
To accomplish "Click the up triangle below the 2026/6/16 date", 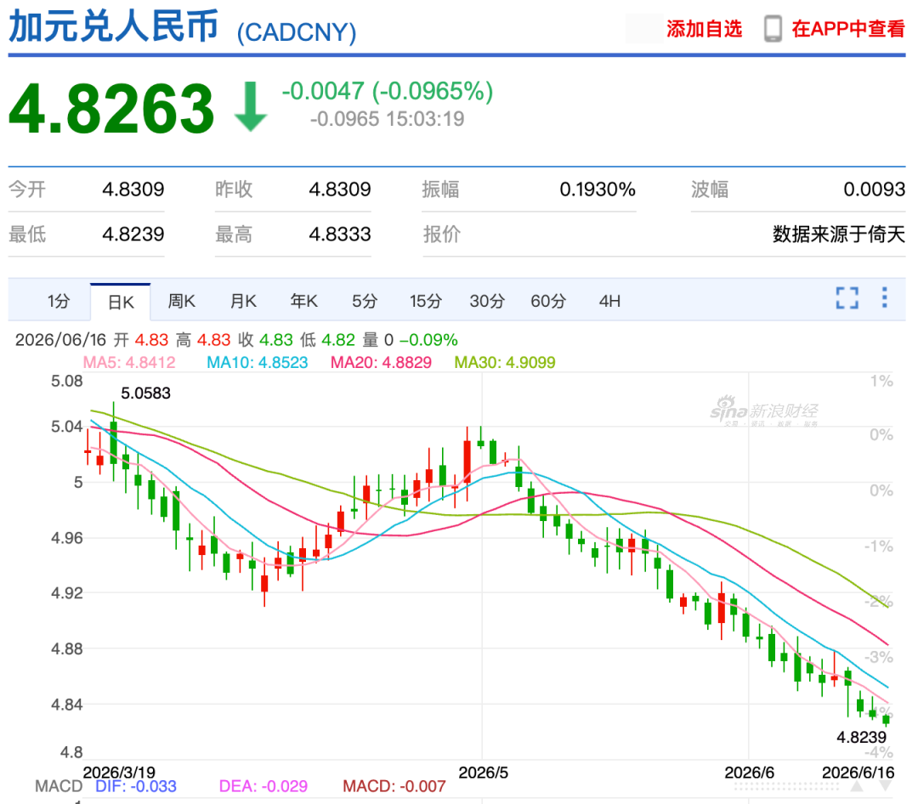I will [x=857, y=786].
